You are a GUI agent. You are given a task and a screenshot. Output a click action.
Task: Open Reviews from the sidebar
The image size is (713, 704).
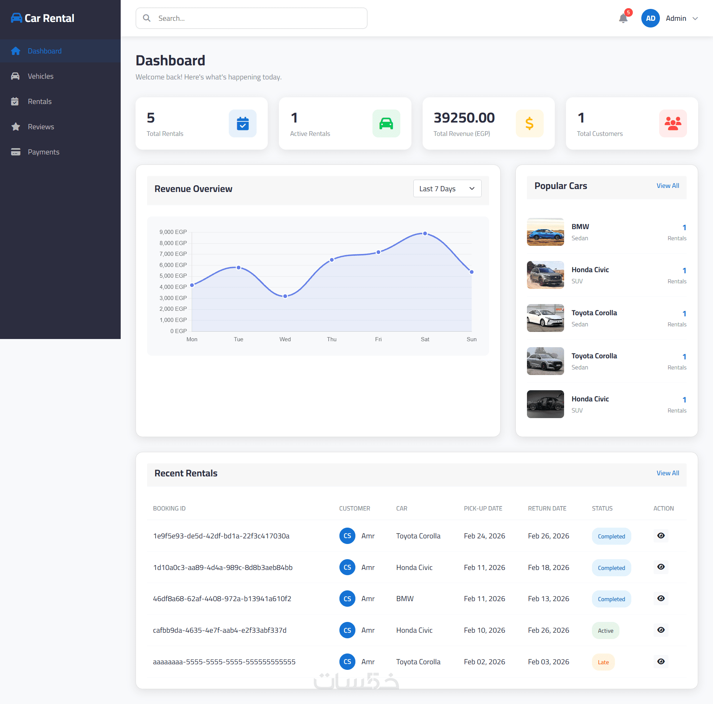point(41,127)
